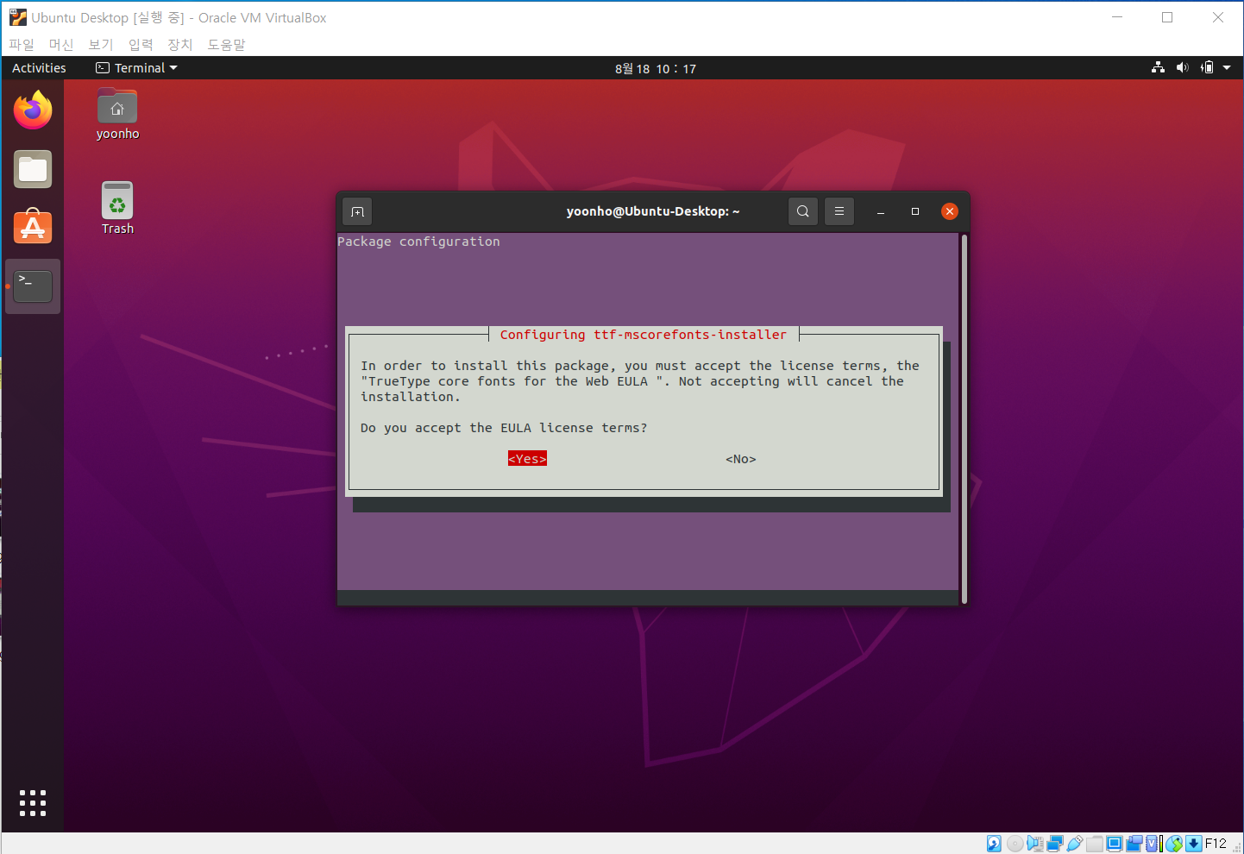Click the display settings icon in VirtualBox status bar
The width and height of the screenshot is (1244, 854).
tap(1115, 844)
